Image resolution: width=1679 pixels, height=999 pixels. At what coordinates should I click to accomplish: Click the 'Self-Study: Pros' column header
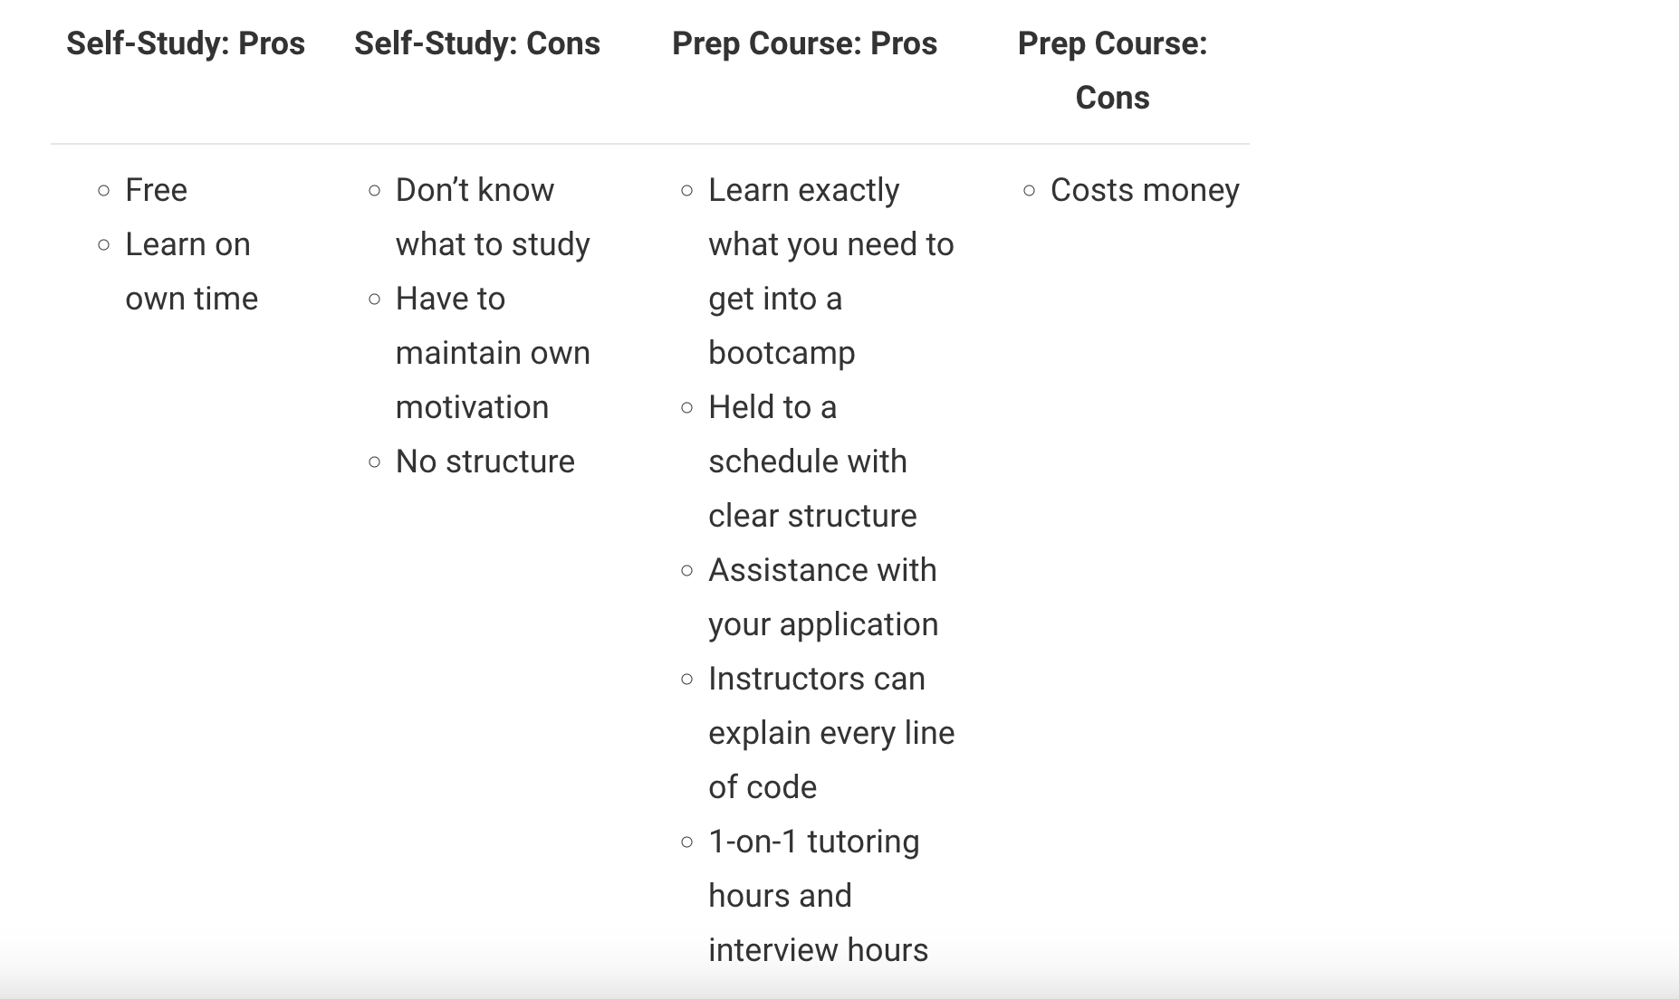(186, 43)
